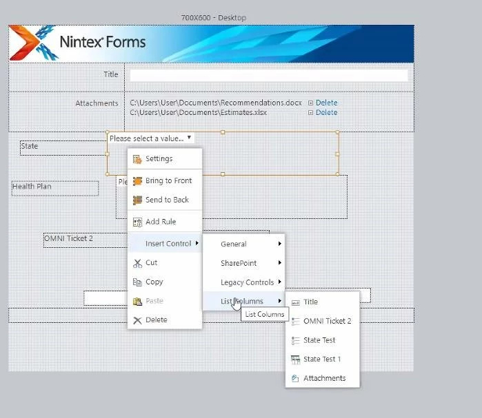Expand the General controls submenu
This screenshot has width=482, height=418.
244,244
